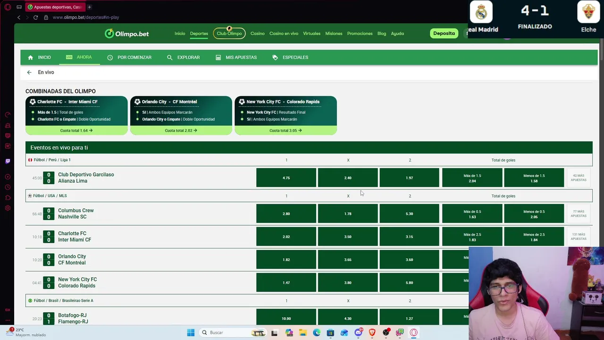Click the address bar URL field
Image resolution: width=604 pixels, height=340 pixels.
click(x=86, y=17)
